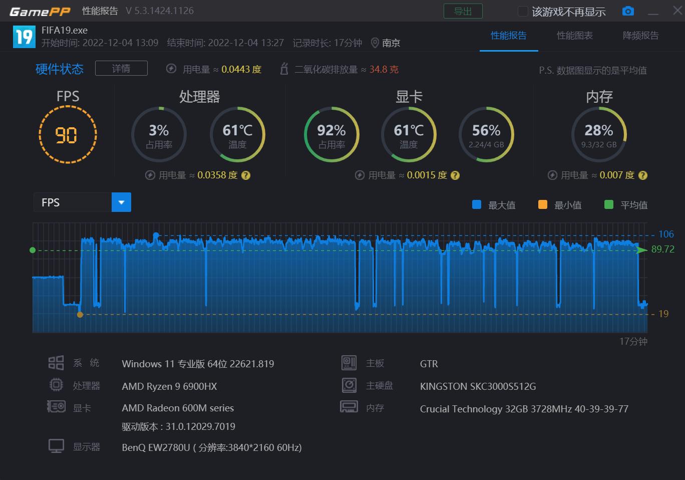Click the minimum FPS marker on the chart
The width and height of the screenshot is (685, 480).
coord(81,315)
